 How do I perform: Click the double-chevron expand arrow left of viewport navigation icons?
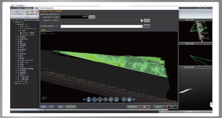(x=84, y=99)
